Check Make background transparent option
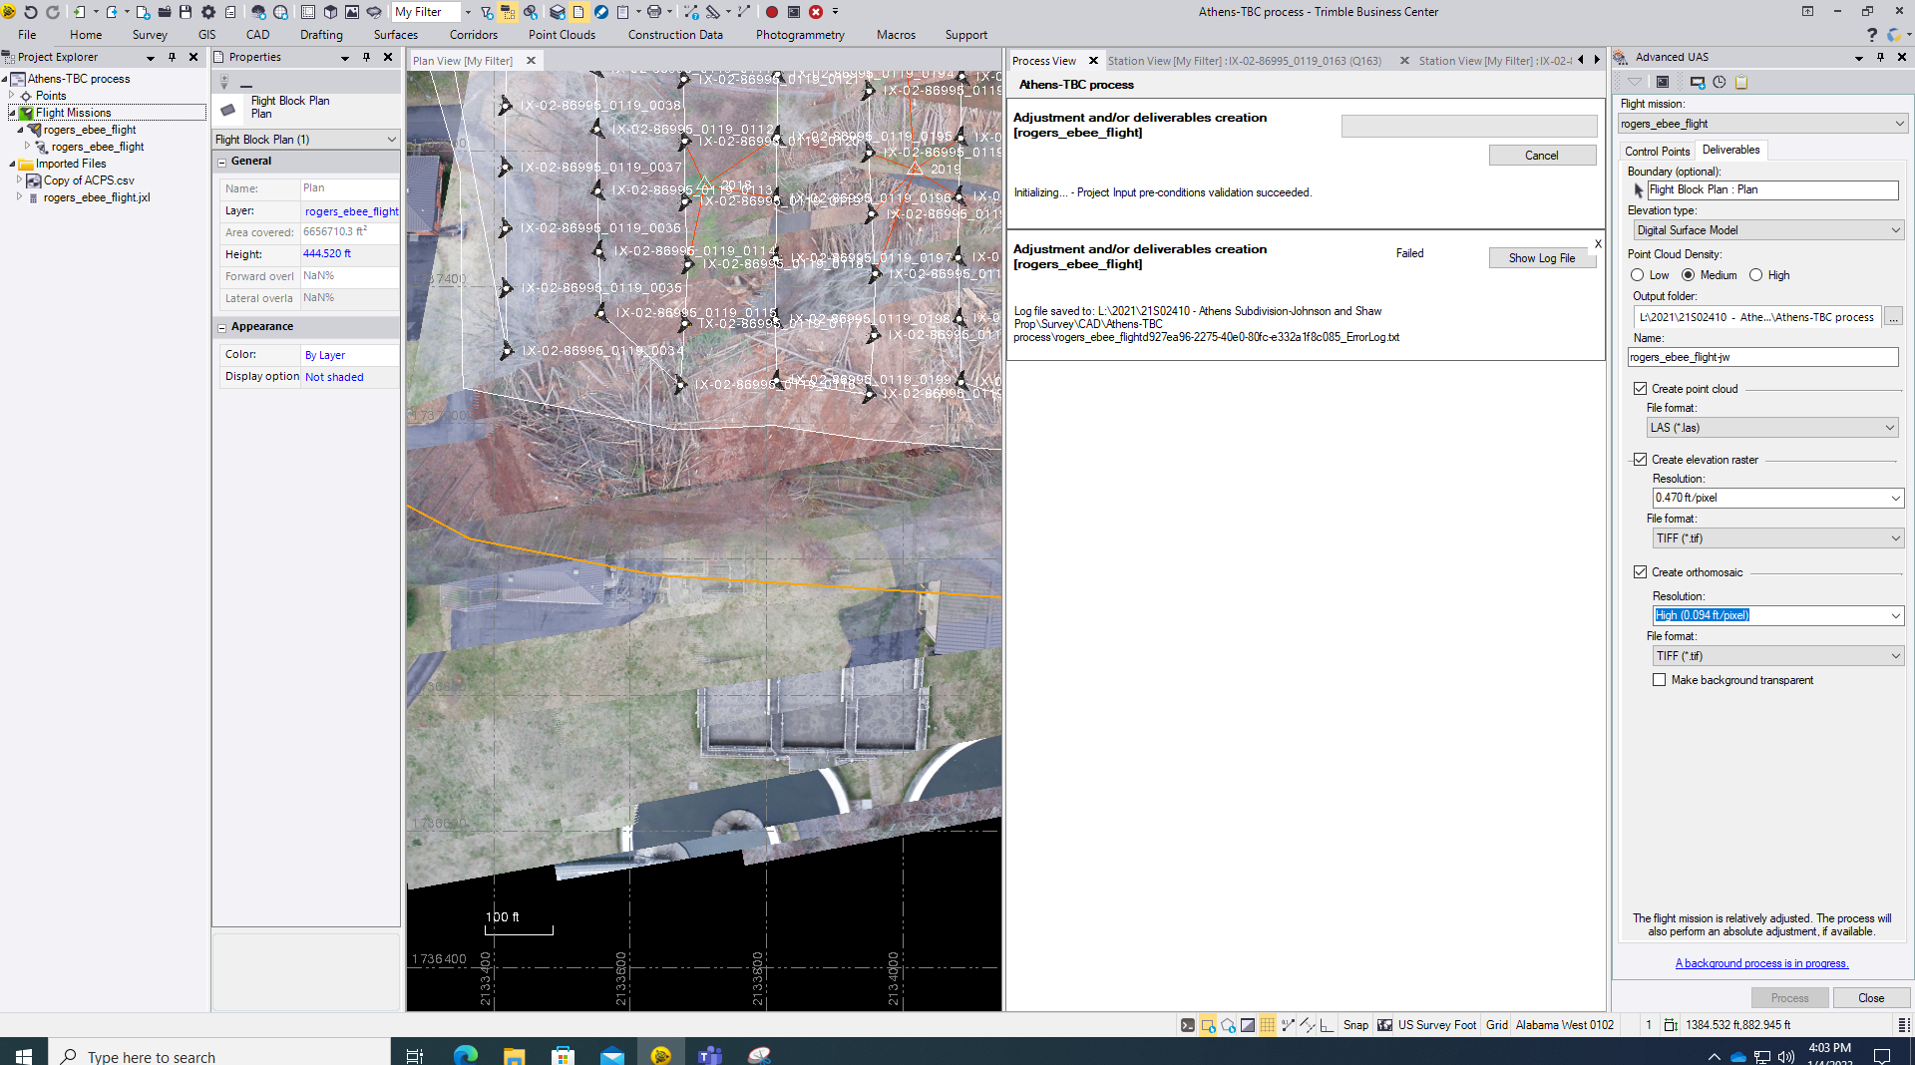This screenshot has width=1915, height=1065. [1660, 680]
